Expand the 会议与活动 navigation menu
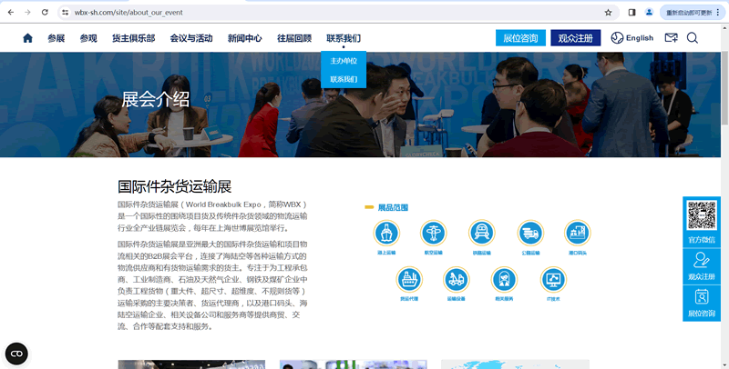Viewport: 729px width, 369px height. pos(191,38)
